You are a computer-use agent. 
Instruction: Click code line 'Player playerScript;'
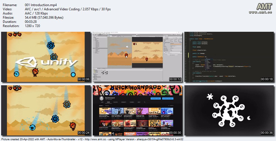point(199,50)
